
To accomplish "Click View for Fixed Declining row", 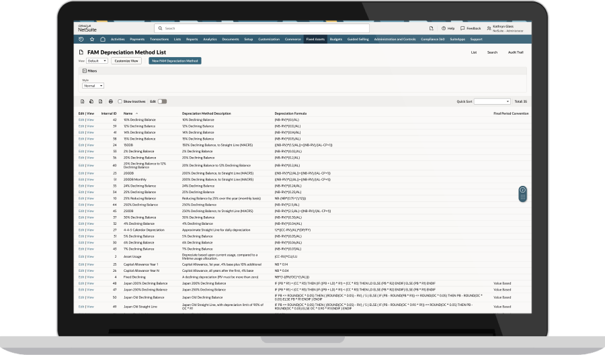I will (x=90, y=277).
